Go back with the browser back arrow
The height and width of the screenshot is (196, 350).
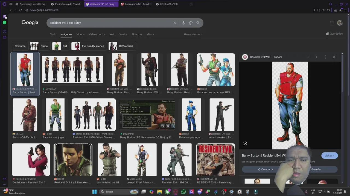pos(11,10)
